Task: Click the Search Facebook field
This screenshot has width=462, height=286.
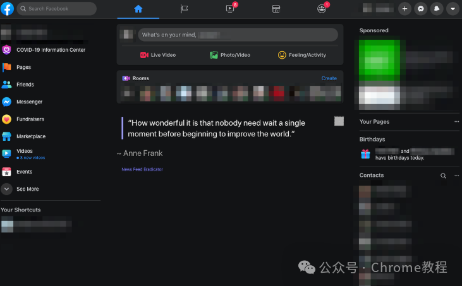Action: 57,9
